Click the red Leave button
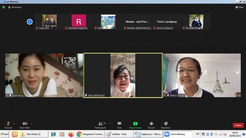The width and height of the screenshot is (246, 138). (x=238, y=125)
